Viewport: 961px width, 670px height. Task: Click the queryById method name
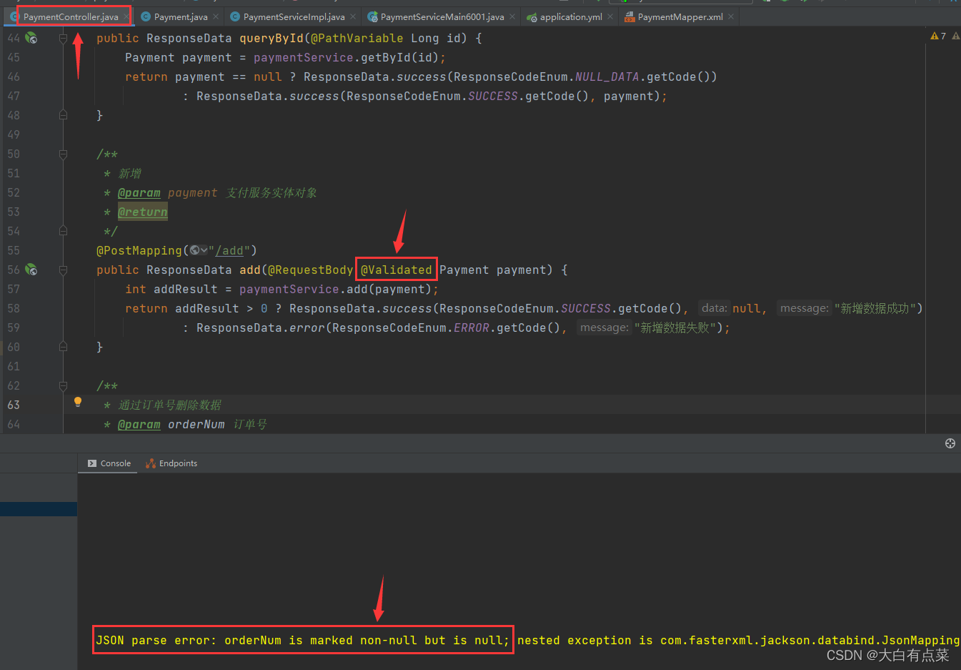pyautogui.click(x=271, y=38)
